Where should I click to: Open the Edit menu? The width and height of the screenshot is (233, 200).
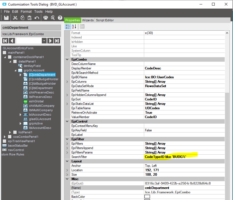pos(15,12)
